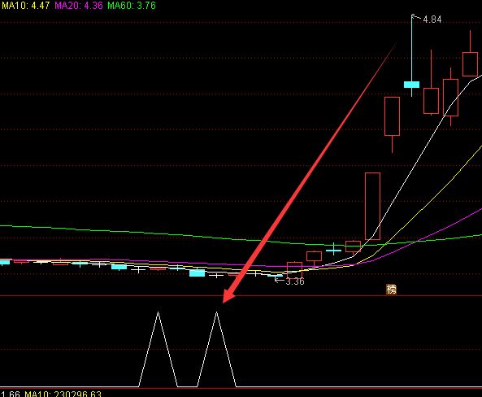Click the second white signal peak
Screen dimensions: 482x397
tap(216, 312)
